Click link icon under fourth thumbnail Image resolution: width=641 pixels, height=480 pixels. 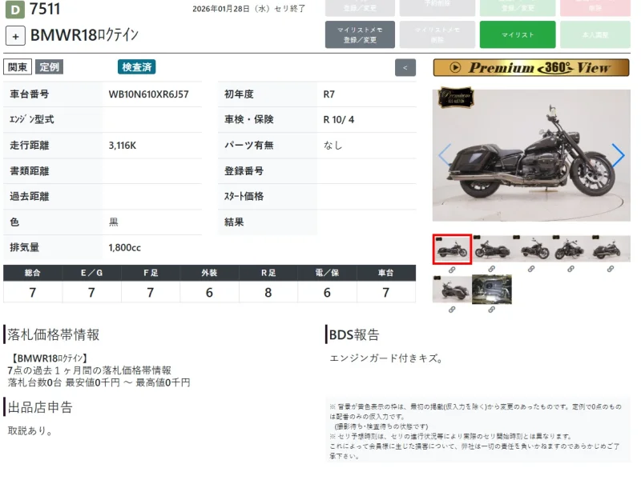click(570, 269)
